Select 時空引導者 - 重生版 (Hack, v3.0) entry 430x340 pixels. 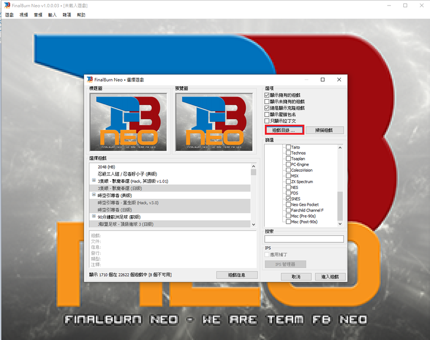[x=170, y=203]
